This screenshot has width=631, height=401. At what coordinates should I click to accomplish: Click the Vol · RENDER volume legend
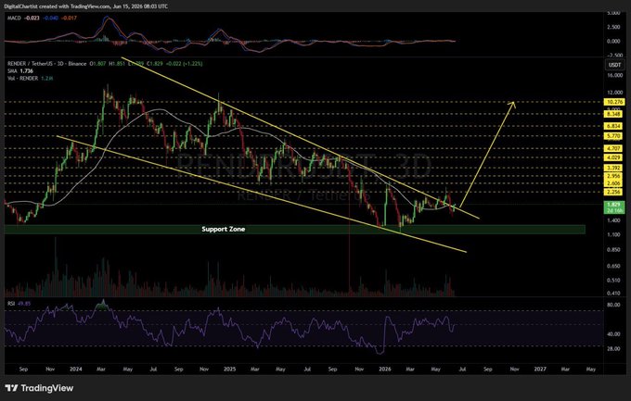click(31, 79)
